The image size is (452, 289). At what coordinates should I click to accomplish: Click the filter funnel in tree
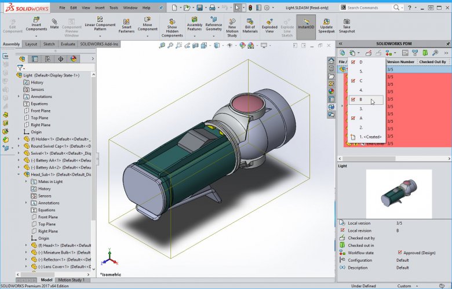pyautogui.click(x=20, y=68)
